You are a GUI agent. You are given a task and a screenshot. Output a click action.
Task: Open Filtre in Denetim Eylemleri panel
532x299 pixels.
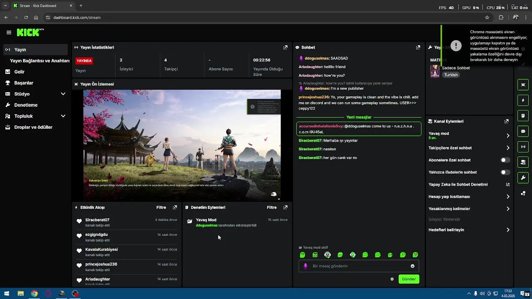(272, 207)
